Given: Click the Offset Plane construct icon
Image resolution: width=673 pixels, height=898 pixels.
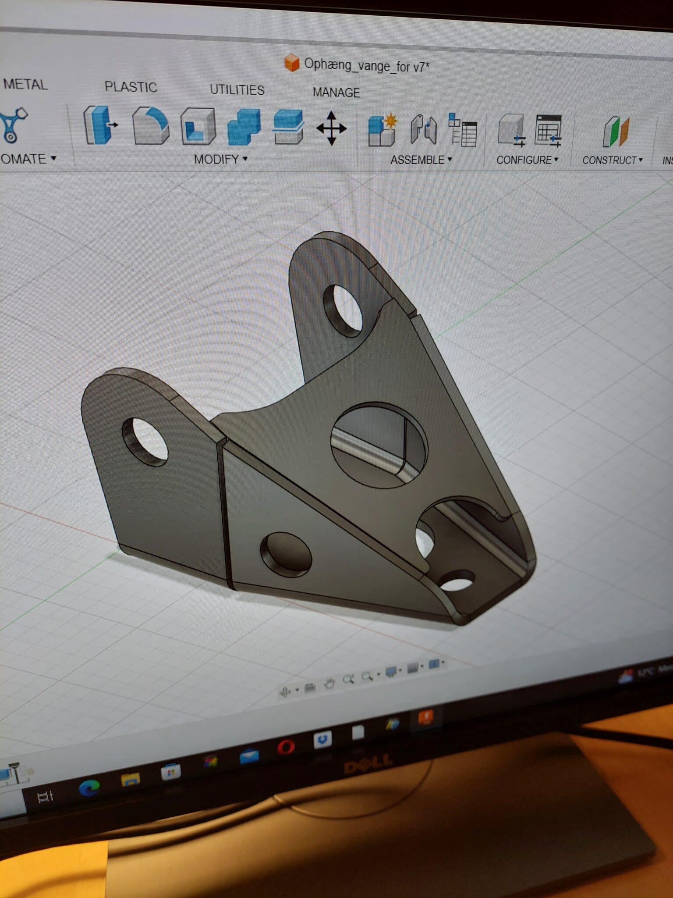Looking at the screenshot, I should point(616,132).
